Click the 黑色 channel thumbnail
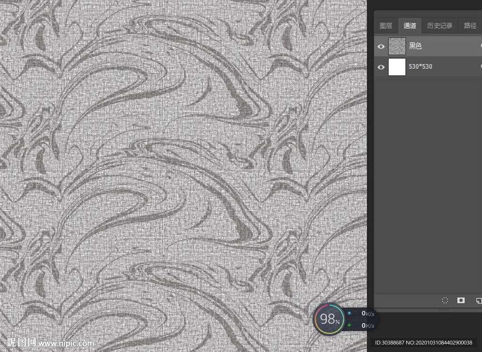The width and height of the screenshot is (482, 352). (x=397, y=47)
